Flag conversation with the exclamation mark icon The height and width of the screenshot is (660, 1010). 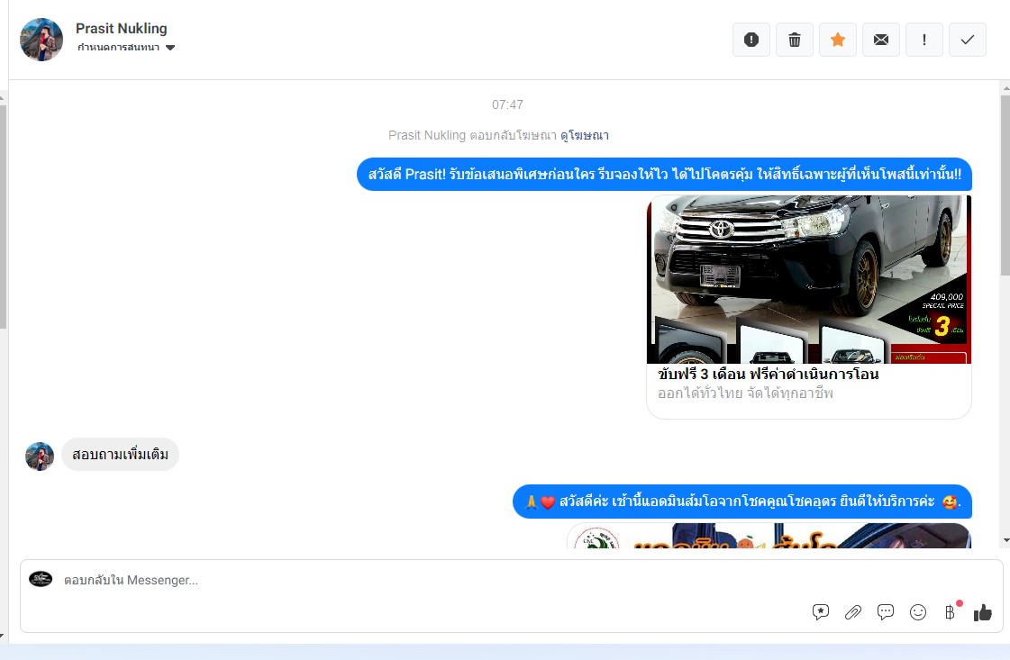pyautogui.click(x=924, y=40)
